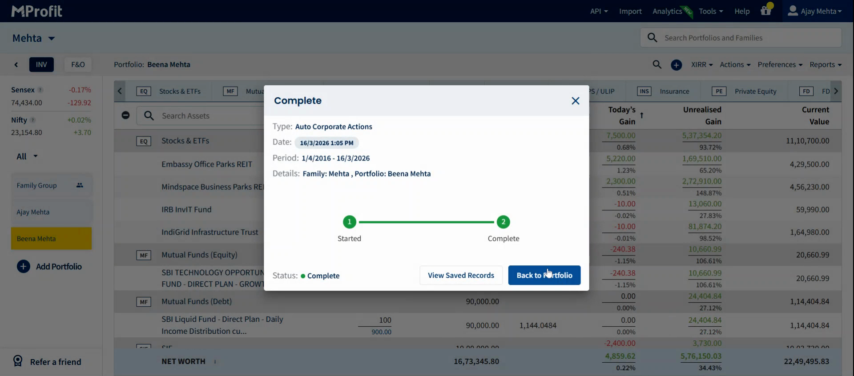Click the date chip 16/3/2026 1:05 PM
Image resolution: width=854 pixels, height=376 pixels.
[x=326, y=143]
